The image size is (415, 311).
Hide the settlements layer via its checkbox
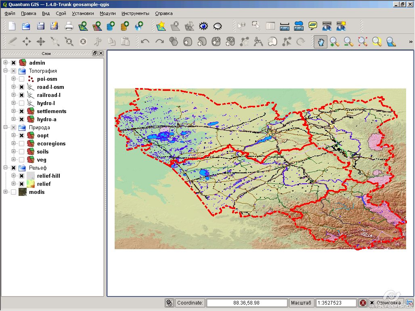coord(22,111)
